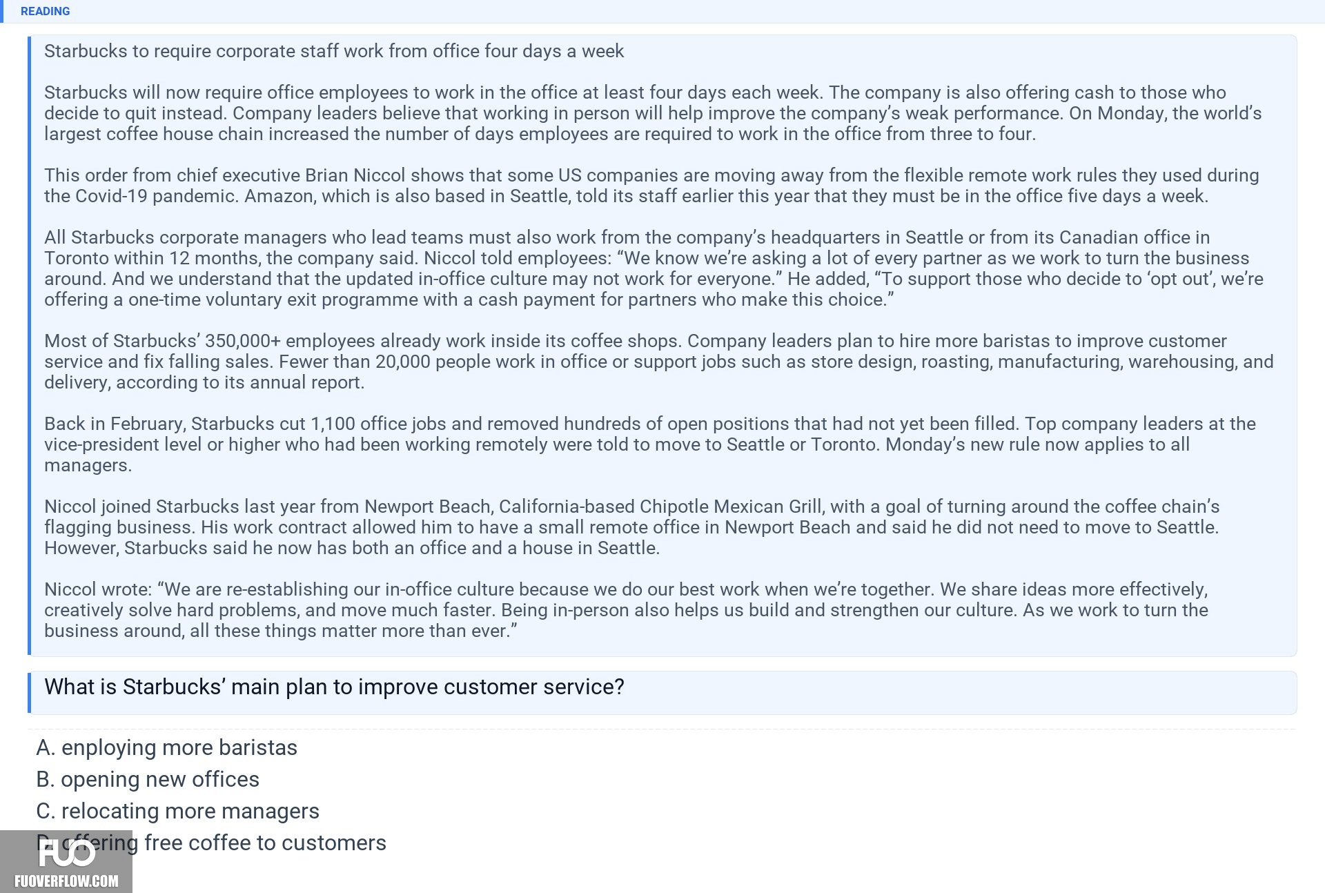Click the paragraph about Chipotle Mexican Grill
Viewport: 1325px width, 893px height.
[632, 527]
